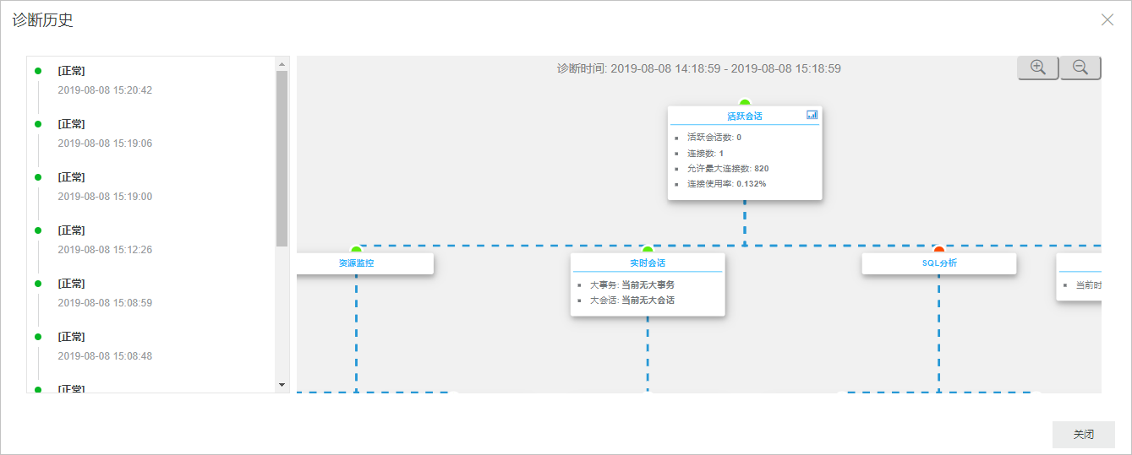
Task: Open the 资源监控 node
Action: coord(356,263)
